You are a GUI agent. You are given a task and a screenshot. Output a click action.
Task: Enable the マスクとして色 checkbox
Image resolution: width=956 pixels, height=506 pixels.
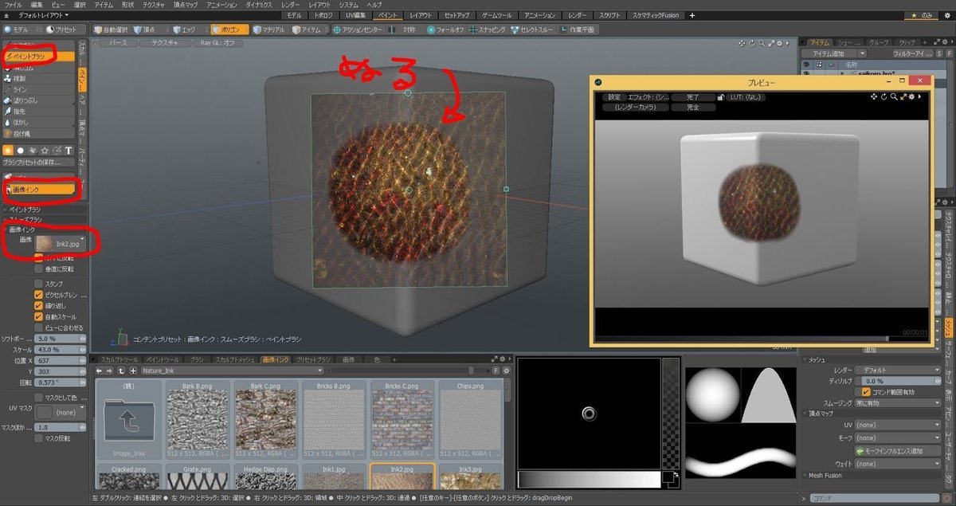tap(39, 397)
